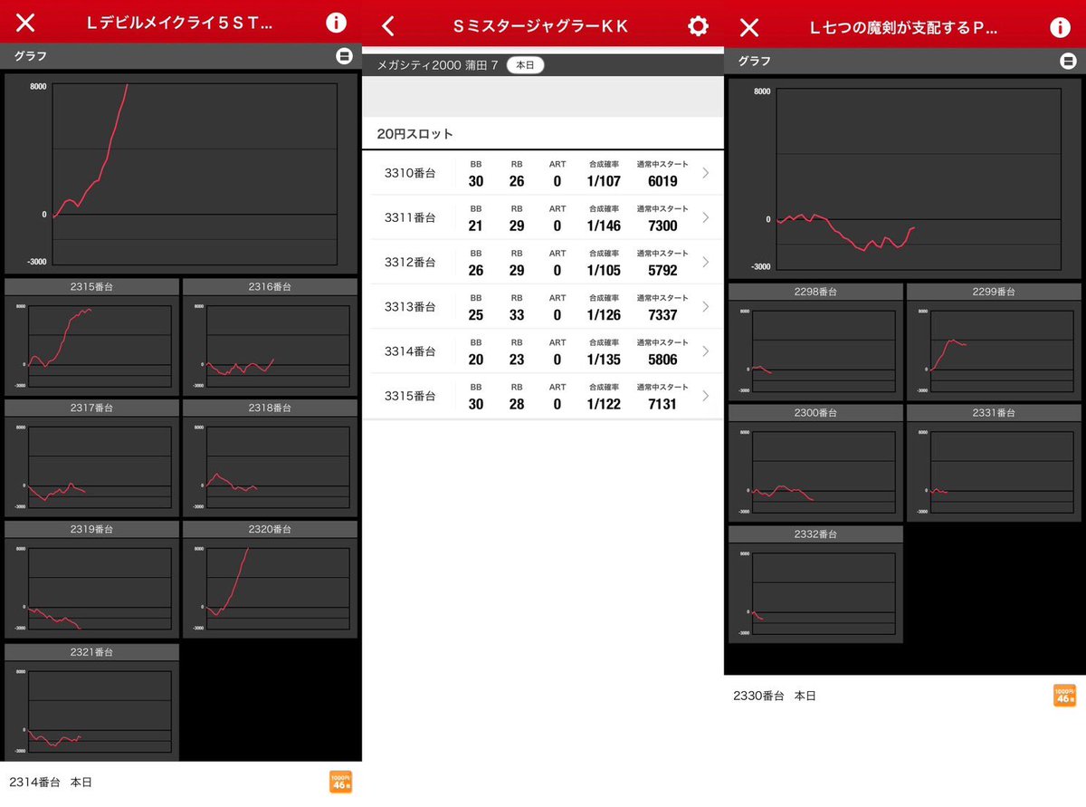This screenshot has height=807, width=1086.
Task: Open settings gear in Sミスタージャグラー panel
Action: pyautogui.click(x=698, y=25)
